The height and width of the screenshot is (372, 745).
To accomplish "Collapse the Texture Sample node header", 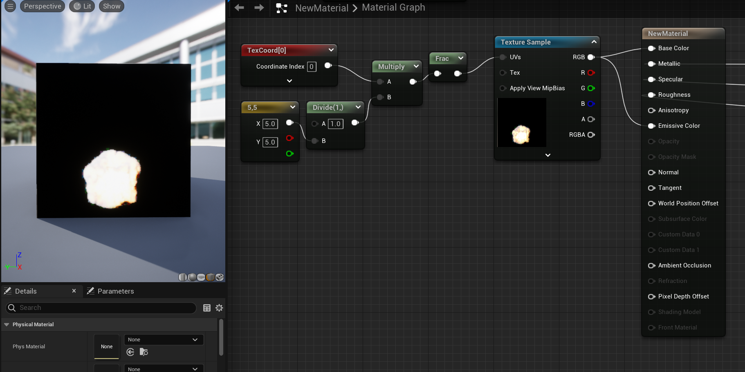I will click(594, 42).
